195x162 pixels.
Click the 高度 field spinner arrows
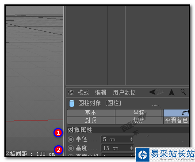(131, 148)
